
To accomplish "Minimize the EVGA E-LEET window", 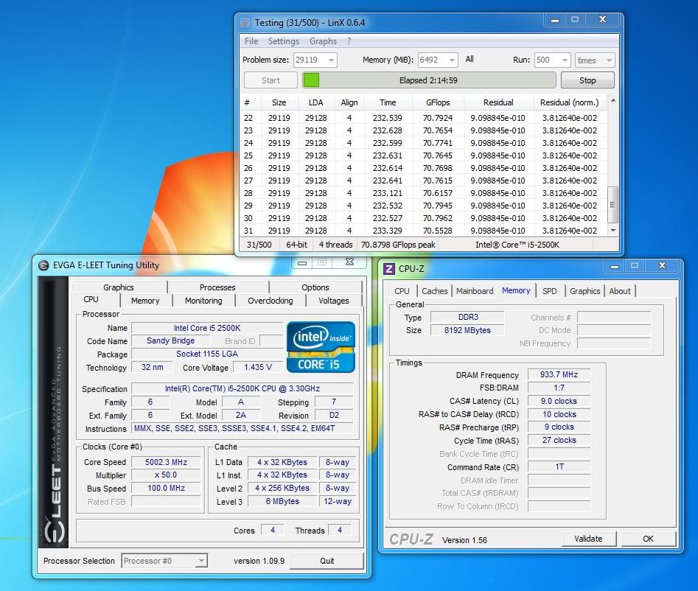I will pos(302,262).
